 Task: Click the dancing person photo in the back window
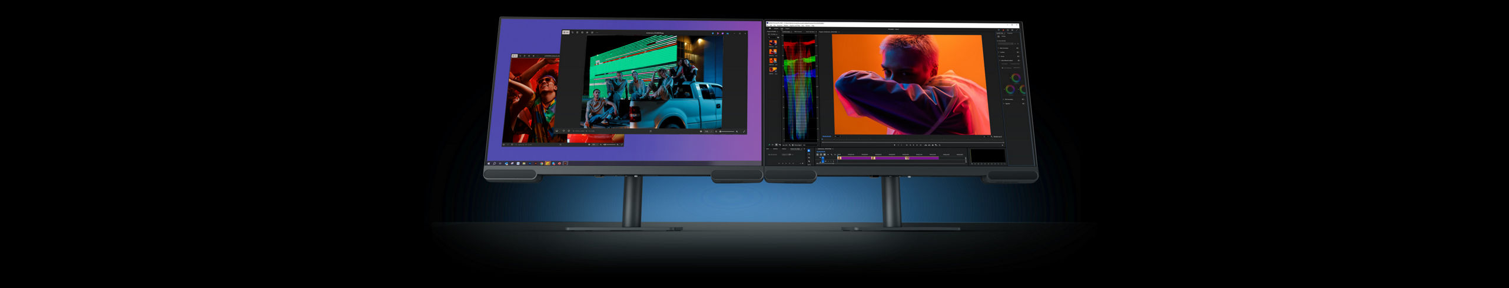pyautogui.click(x=535, y=100)
